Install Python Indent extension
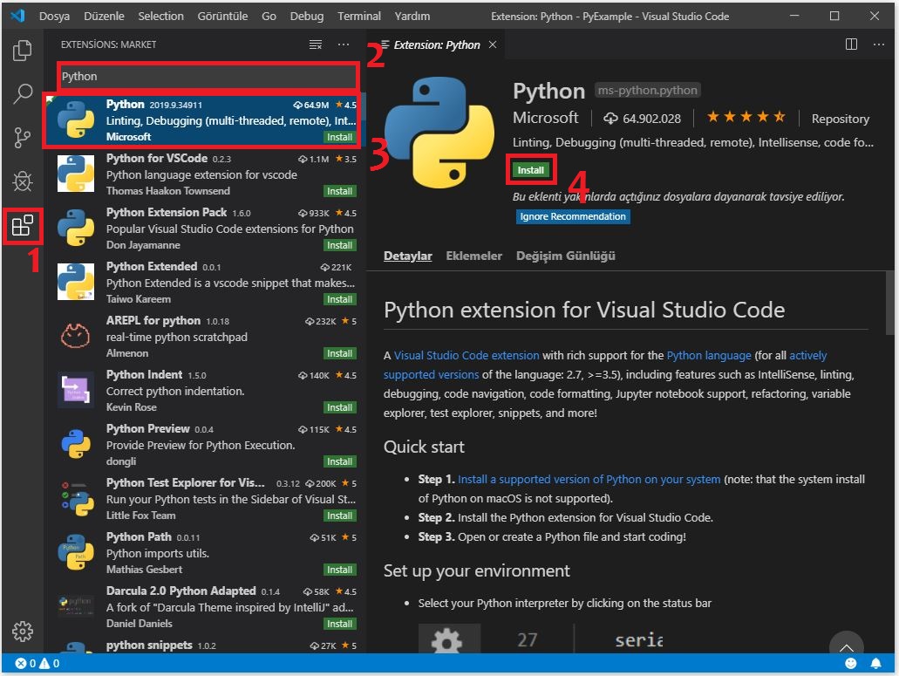Screen dimensions: 899x676 click(x=339, y=407)
